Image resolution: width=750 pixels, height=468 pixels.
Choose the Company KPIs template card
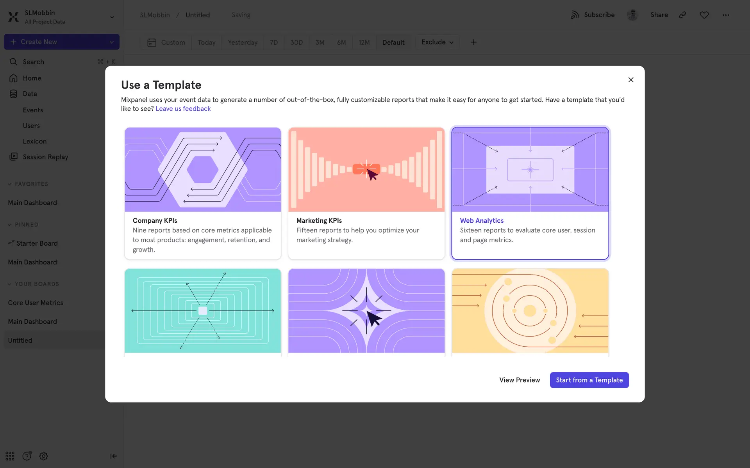pyautogui.click(x=203, y=193)
